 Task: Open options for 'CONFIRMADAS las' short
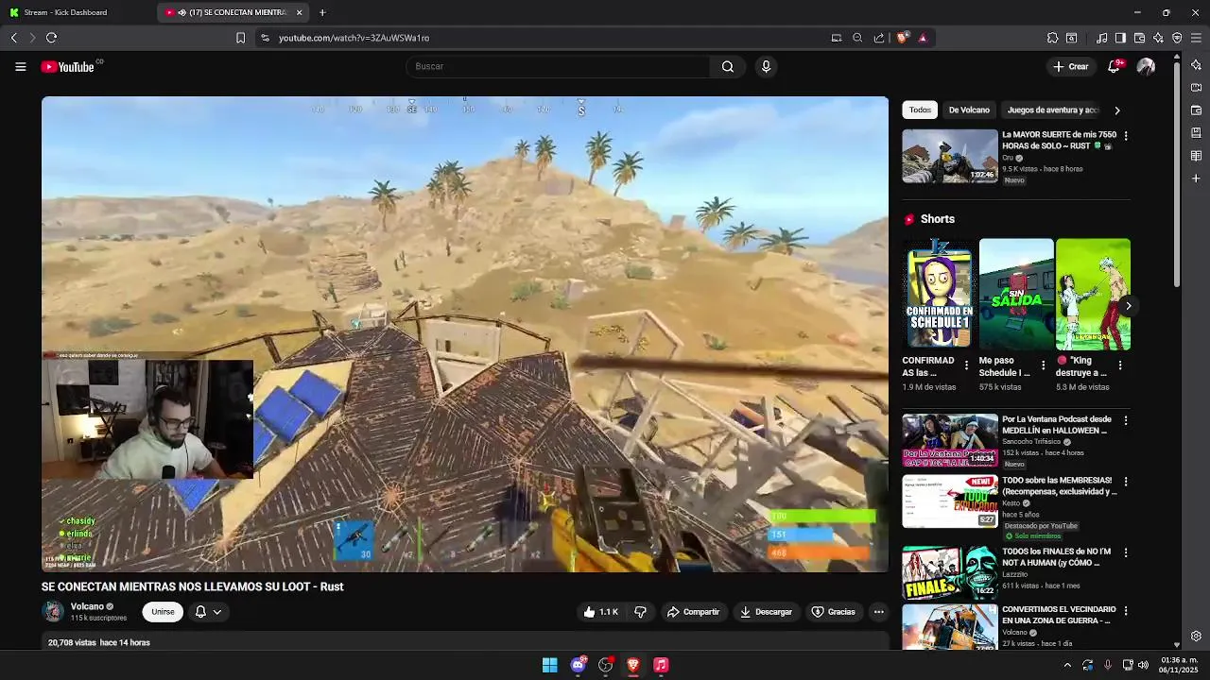[x=966, y=365]
